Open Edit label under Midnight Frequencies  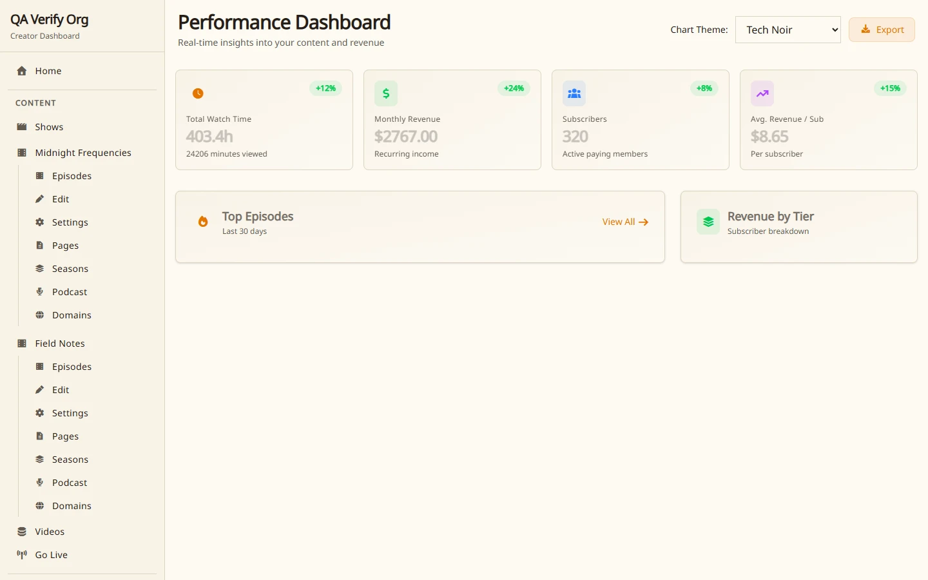(61, 199)
